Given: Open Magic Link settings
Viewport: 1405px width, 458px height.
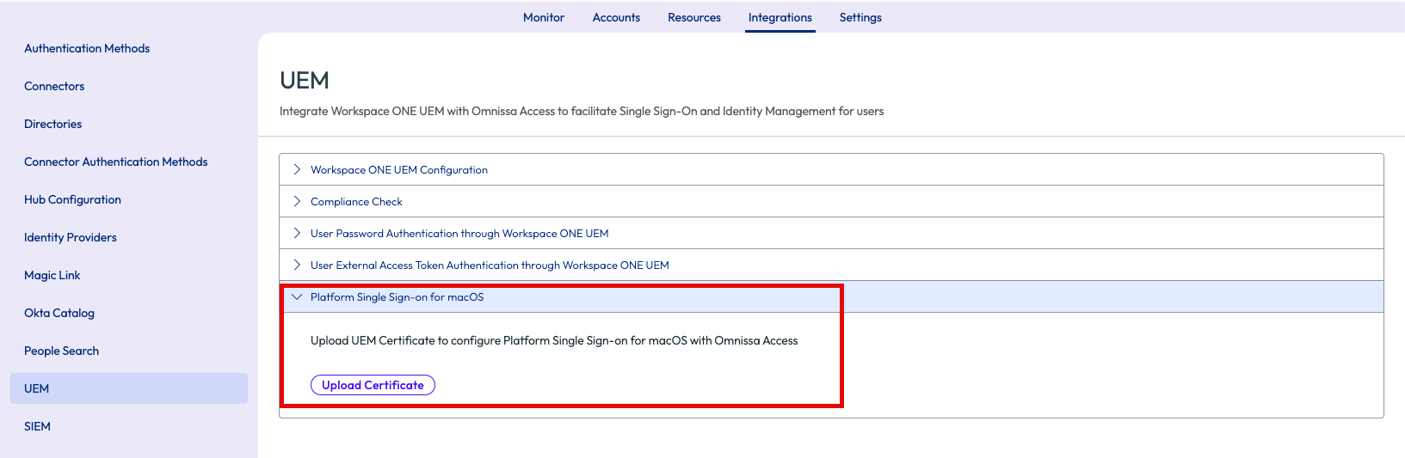Looking at the screenshot, I should point(52,275).
